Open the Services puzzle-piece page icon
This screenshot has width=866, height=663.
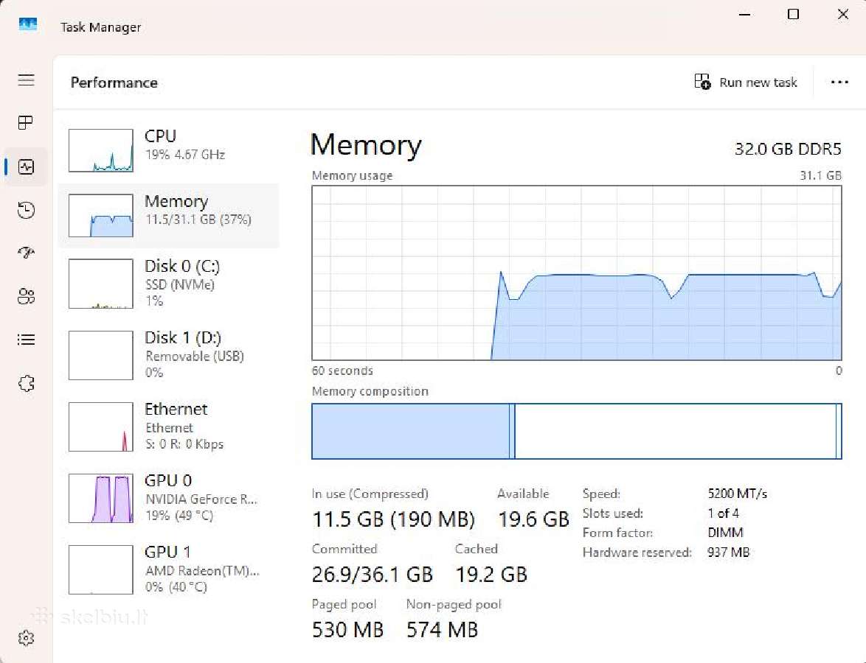coord(26,383)
